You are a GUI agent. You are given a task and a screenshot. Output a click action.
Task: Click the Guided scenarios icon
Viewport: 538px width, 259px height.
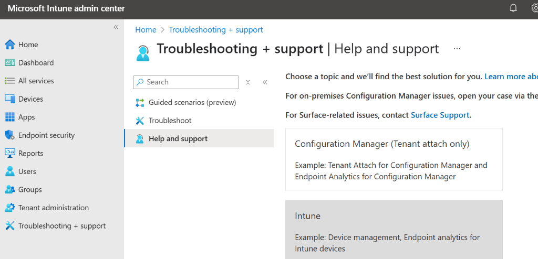(140, 102)
